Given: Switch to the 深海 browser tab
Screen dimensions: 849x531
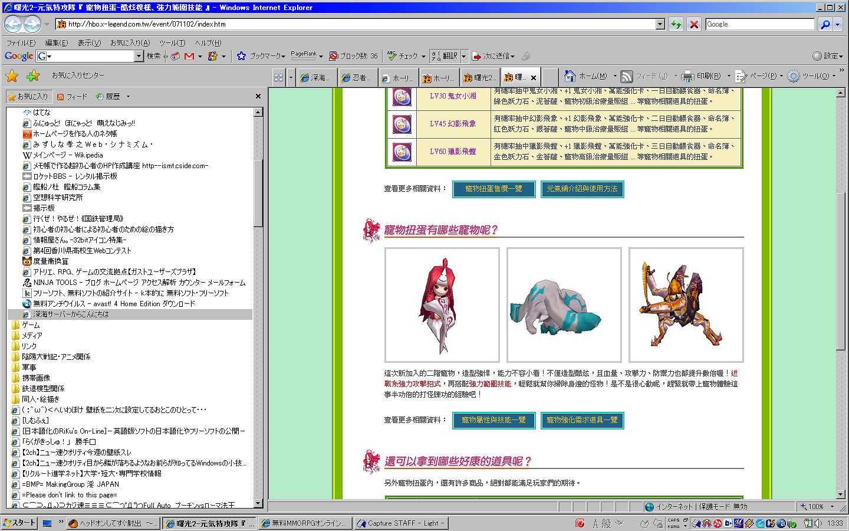Looking at the screenshot, I should click(317, 77).
